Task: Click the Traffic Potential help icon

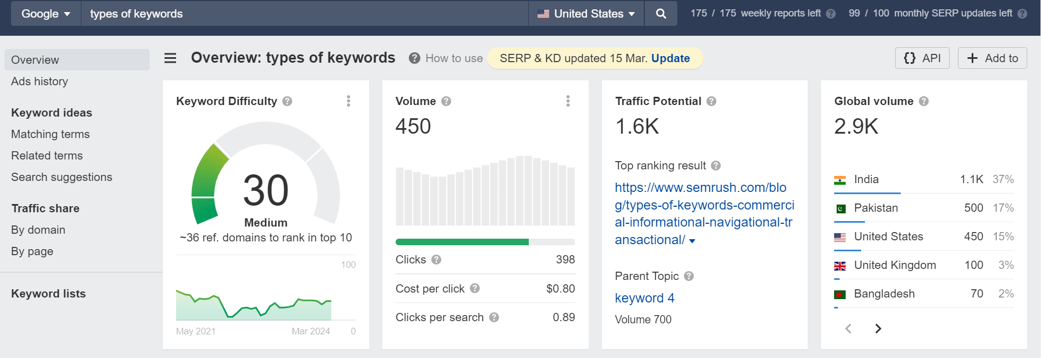Action: click(711, 101)
